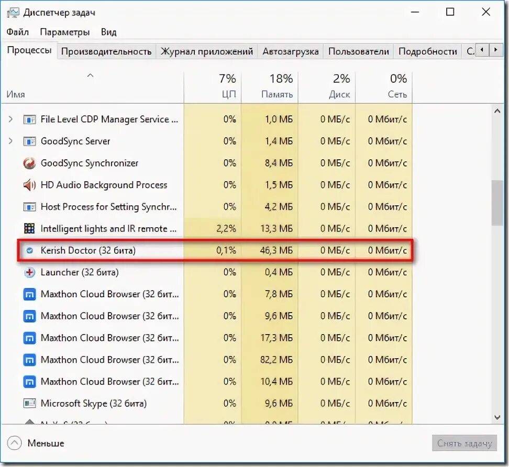Switch to the Производительность tab
Viewport: 509px width, 467px height.
point(106,51)
